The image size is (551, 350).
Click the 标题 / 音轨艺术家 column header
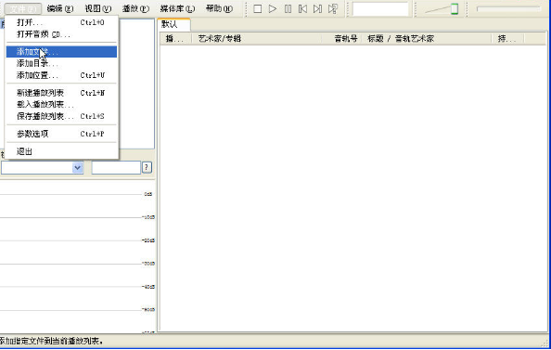(x=427, y=39)
